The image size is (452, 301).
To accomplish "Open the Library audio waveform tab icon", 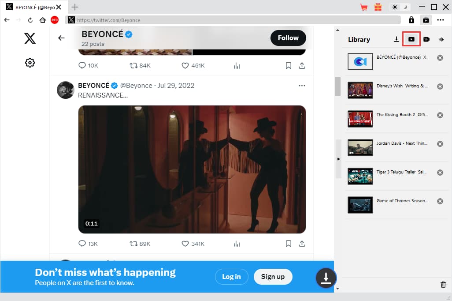I will coord(441,39).
